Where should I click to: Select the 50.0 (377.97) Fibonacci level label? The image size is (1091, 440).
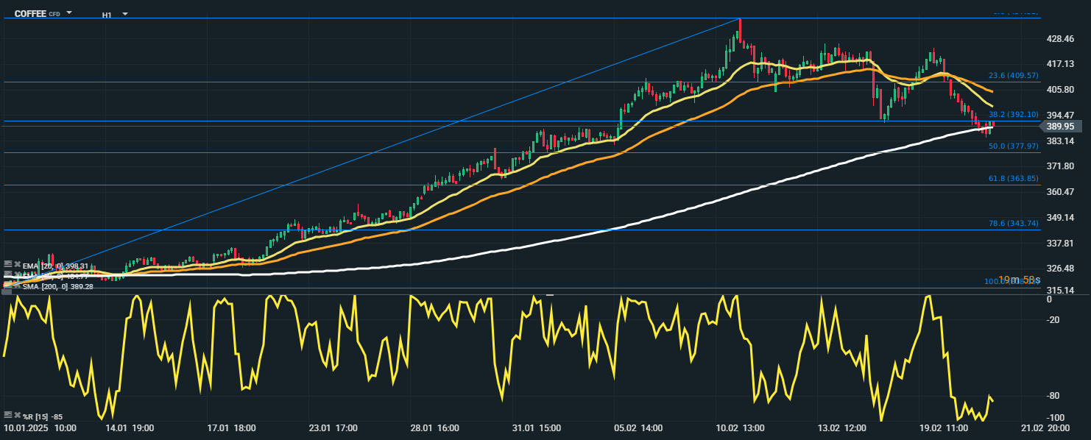pyautogui.click(x=1013, y=146)
